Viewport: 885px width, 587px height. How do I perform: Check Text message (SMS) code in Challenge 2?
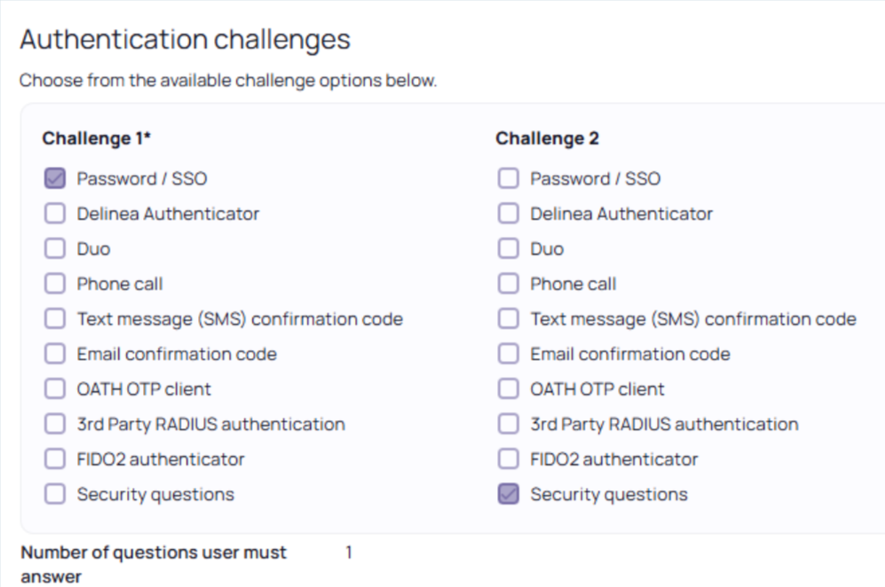pyautogui.click(x=508, y=319)
